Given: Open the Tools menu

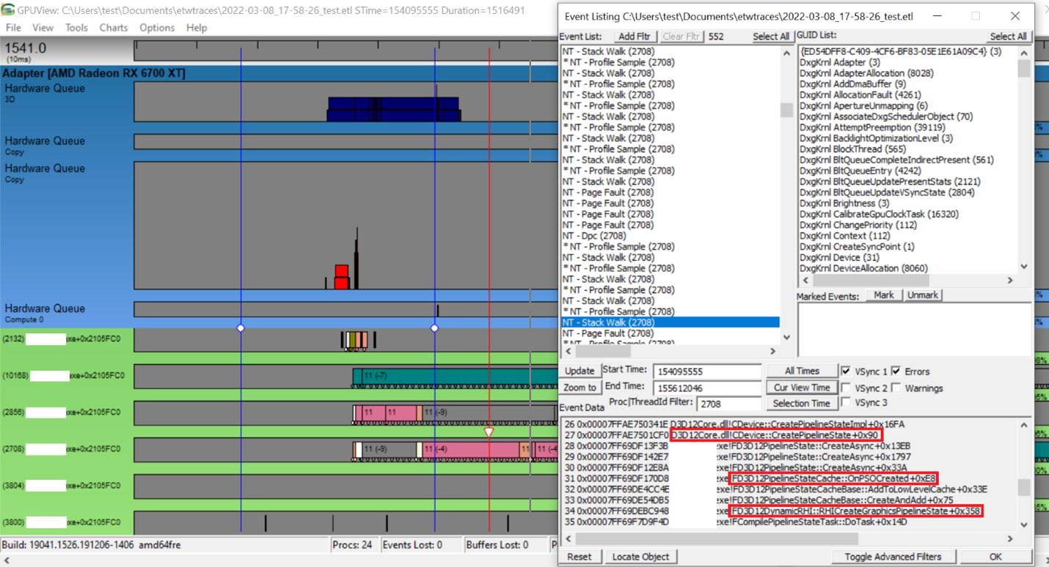Looking at the screenshot, I should point(76,28).
